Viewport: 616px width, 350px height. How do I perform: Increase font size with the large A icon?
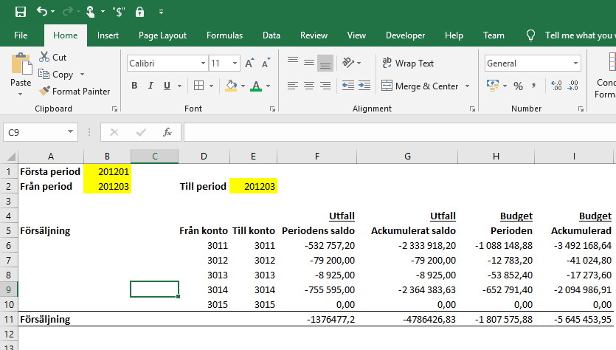coord(249,63)
